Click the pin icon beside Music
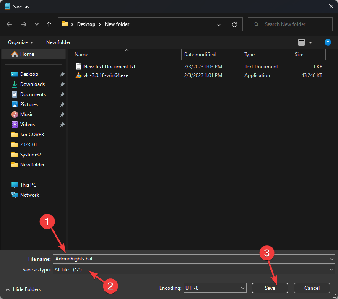 62,114
